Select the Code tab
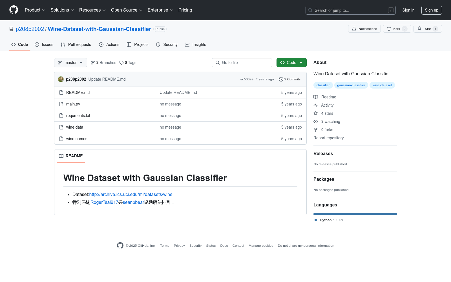451x282 pixels. coord(19,45)
